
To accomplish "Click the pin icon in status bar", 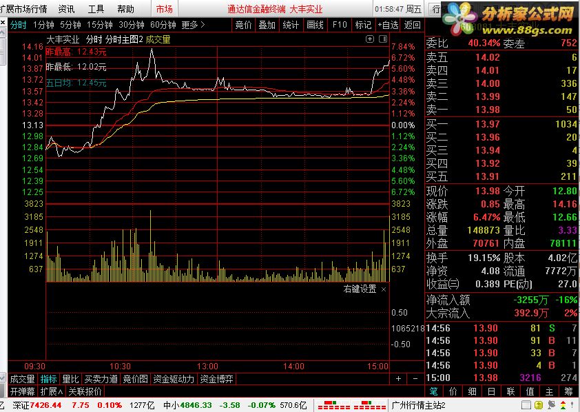I will (x=552, y=405).
